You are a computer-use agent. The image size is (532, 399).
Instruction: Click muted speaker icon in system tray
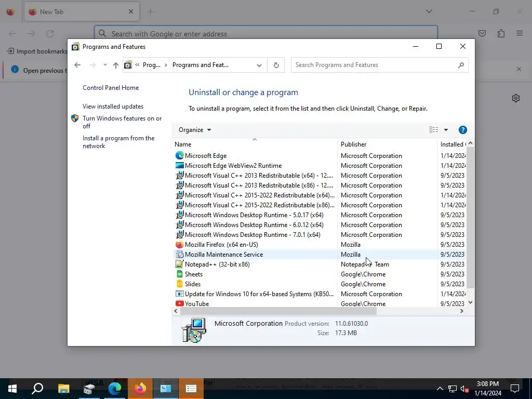pos(464,389)
